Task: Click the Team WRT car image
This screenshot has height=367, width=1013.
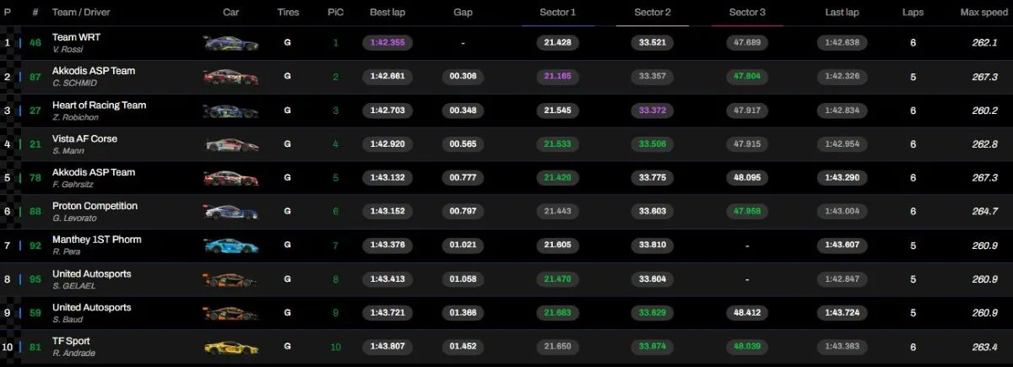Action: coord(230,43)
